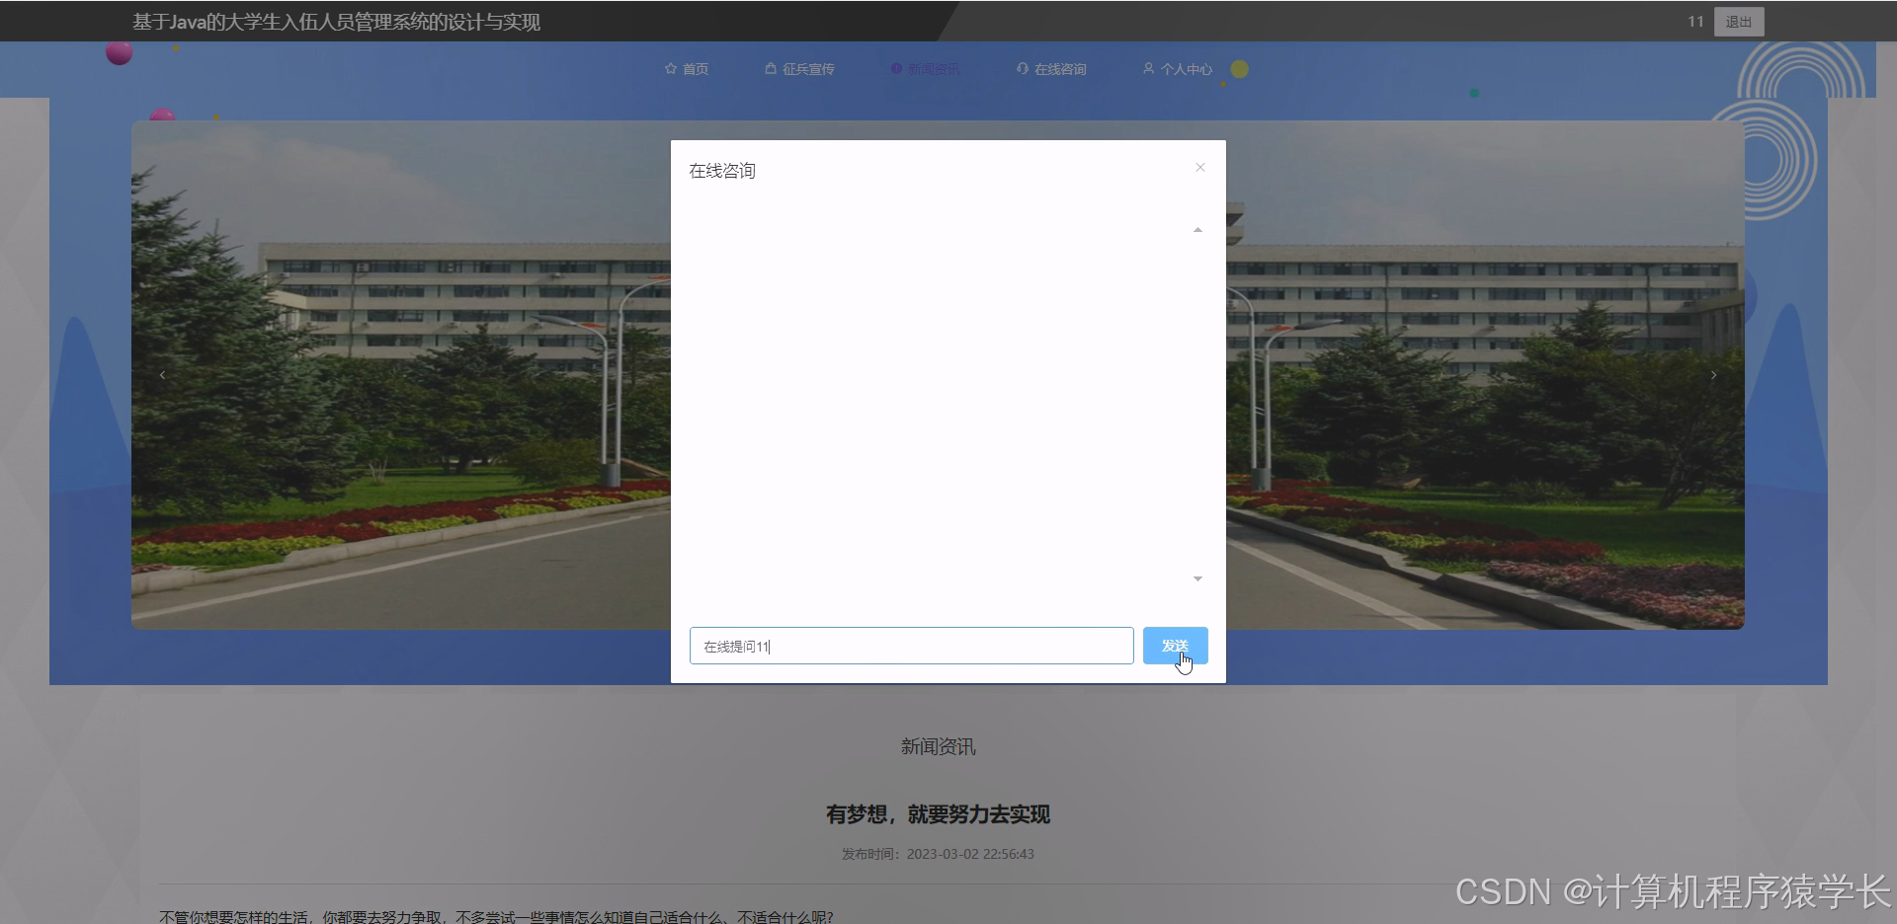
Task: Click the person icon beside 个人中心
Action: pyautogui.click(x=1148, y=68)
